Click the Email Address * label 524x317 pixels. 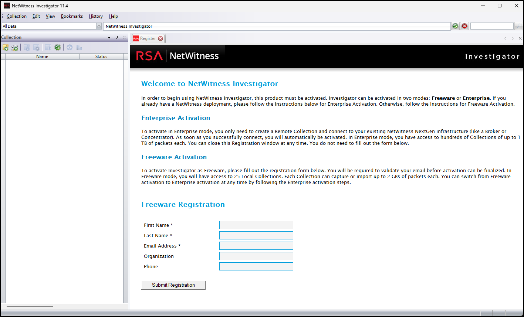coord(162,246)
